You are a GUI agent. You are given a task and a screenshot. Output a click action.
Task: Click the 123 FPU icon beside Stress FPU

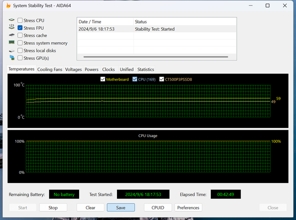(12, 27)
